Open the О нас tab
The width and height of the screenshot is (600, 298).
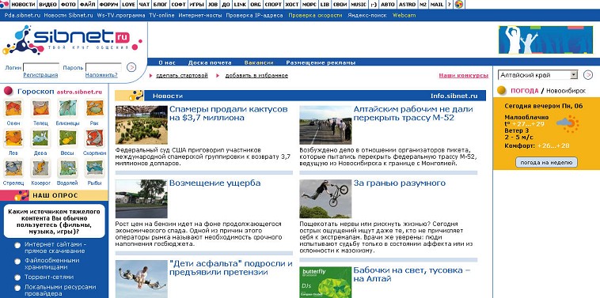pyautogui.click(x=167, y=62)
